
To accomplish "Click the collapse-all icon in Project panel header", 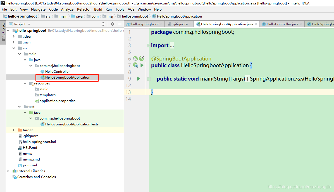I will [103, 24].
